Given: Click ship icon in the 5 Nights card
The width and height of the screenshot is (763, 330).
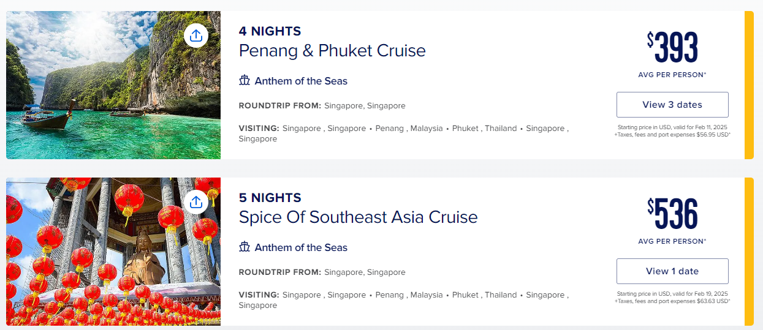Looking at the screenshot, I should 245,247.
